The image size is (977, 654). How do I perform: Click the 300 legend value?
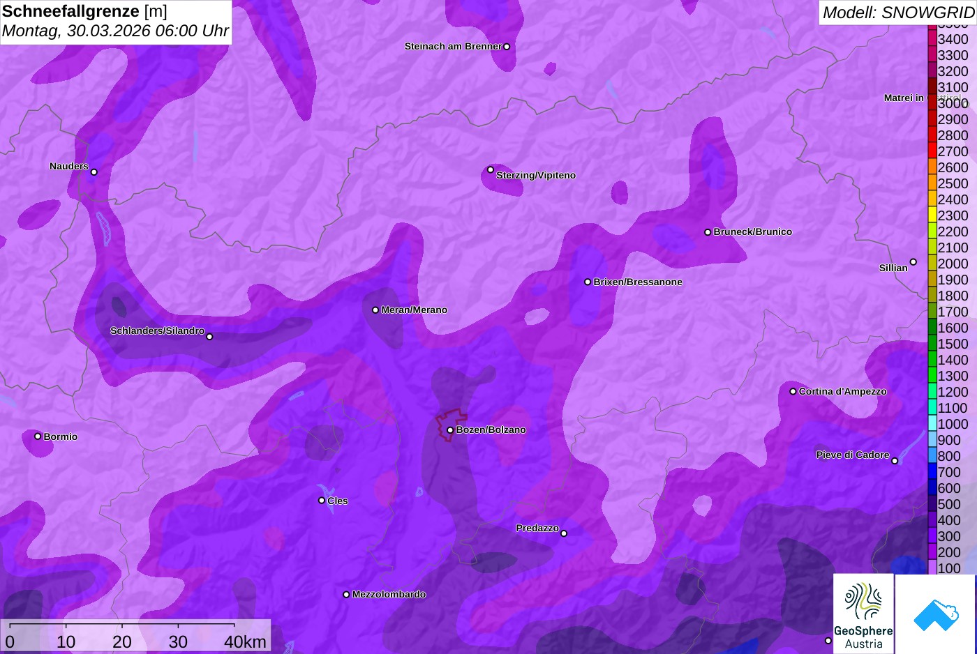tap(949, 537)
